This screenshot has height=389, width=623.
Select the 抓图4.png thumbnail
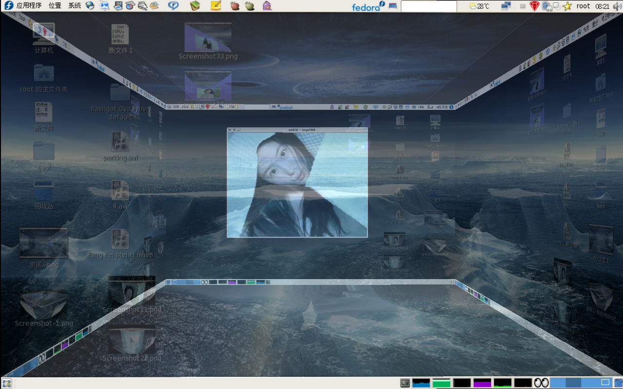pyautogui.click(x=44, y=248)
